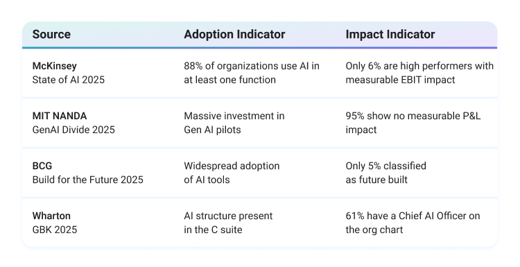The width and height of the screenshot is (520, 267).
Task: Select the State of AI 2025 text
Action: 69,80
